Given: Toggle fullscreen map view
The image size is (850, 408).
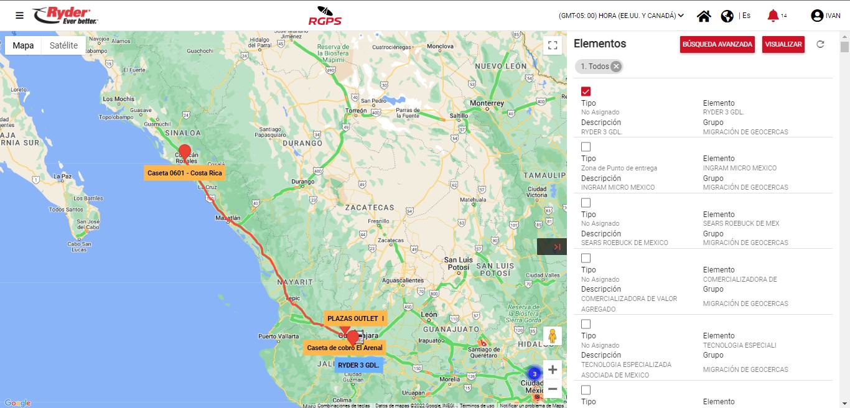Looking at the screenshot, I should [552, 45].
